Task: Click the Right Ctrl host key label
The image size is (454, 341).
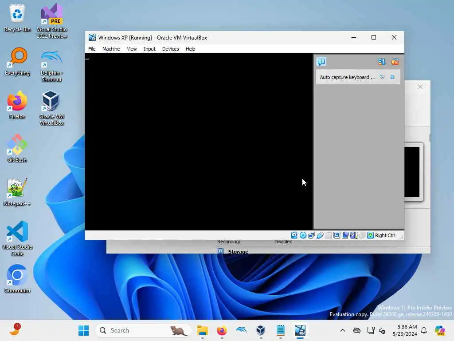Action: (x=385, y=235)
